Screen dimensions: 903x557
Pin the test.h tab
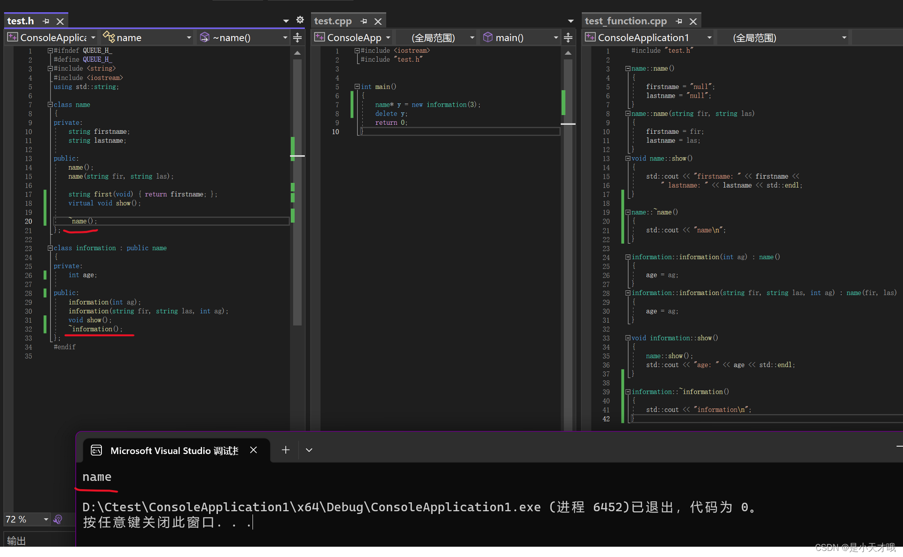tap(46, 21)
